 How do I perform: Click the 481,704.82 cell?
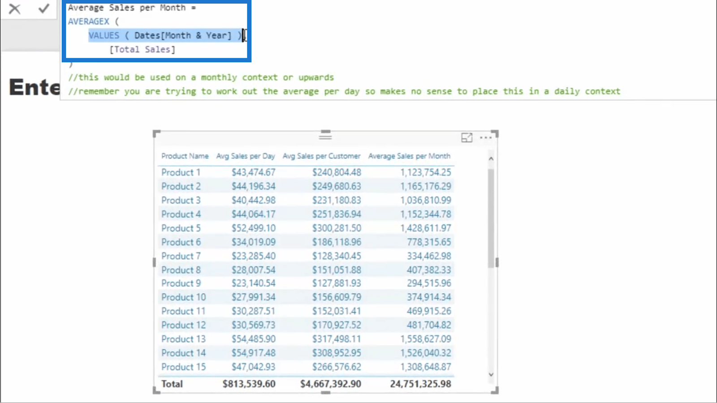tap(429, 325)
